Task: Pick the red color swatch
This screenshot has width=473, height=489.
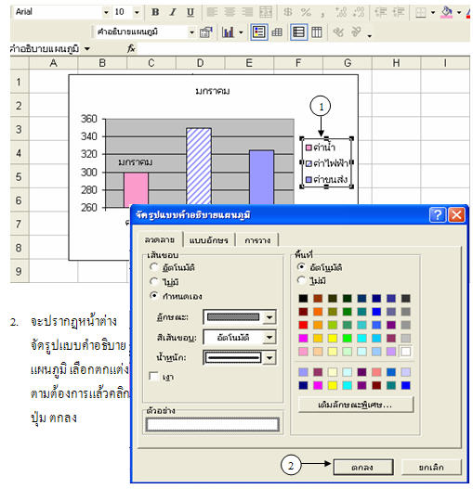Action: [303, 325]
